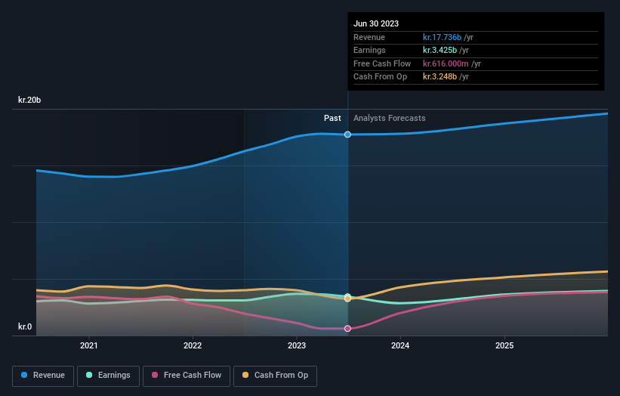This screenshot has height=396, width=620.
Task: Click the 2022 x-axis label
Action: [x=193, y=345]
